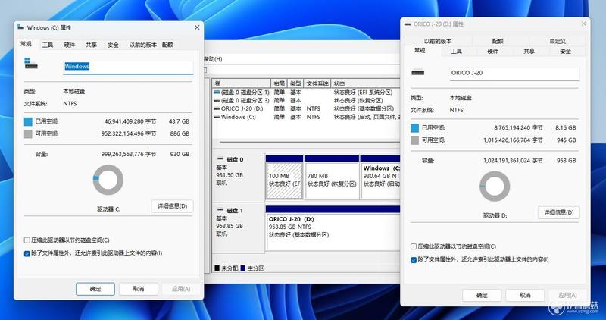Click gray 可用空间 swatch in Windows (C:) properties
Viewport: 606px width, 320px height.
pyautogui.click(x=28, y=134)
